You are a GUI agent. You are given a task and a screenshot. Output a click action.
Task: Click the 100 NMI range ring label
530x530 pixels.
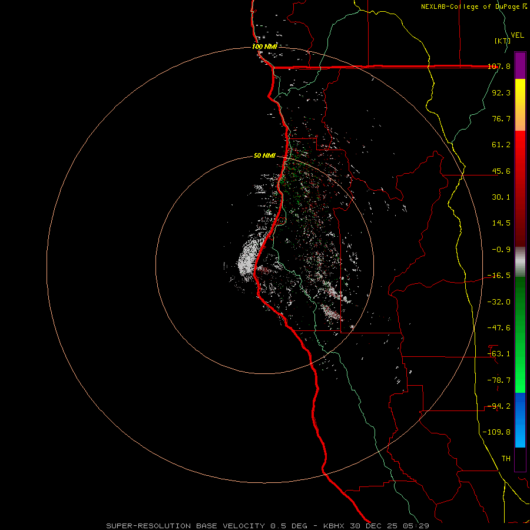pyautogui.click(x=264, y=47)
